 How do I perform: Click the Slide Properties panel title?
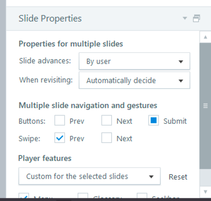click(x=50, y=19)
